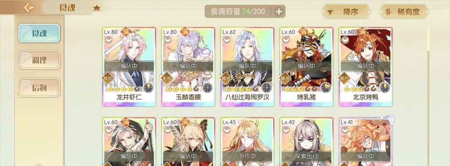Click the vertical scrollbar on right
This screenshot has height=166, width=450.
click(x=428, y=97)
